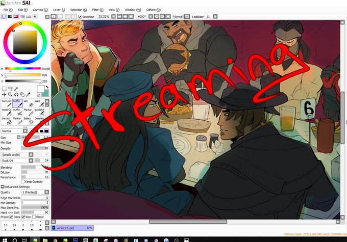Open the Windows Start button
This screenshot has width=347, height=242.
click(x=5, y=239)
